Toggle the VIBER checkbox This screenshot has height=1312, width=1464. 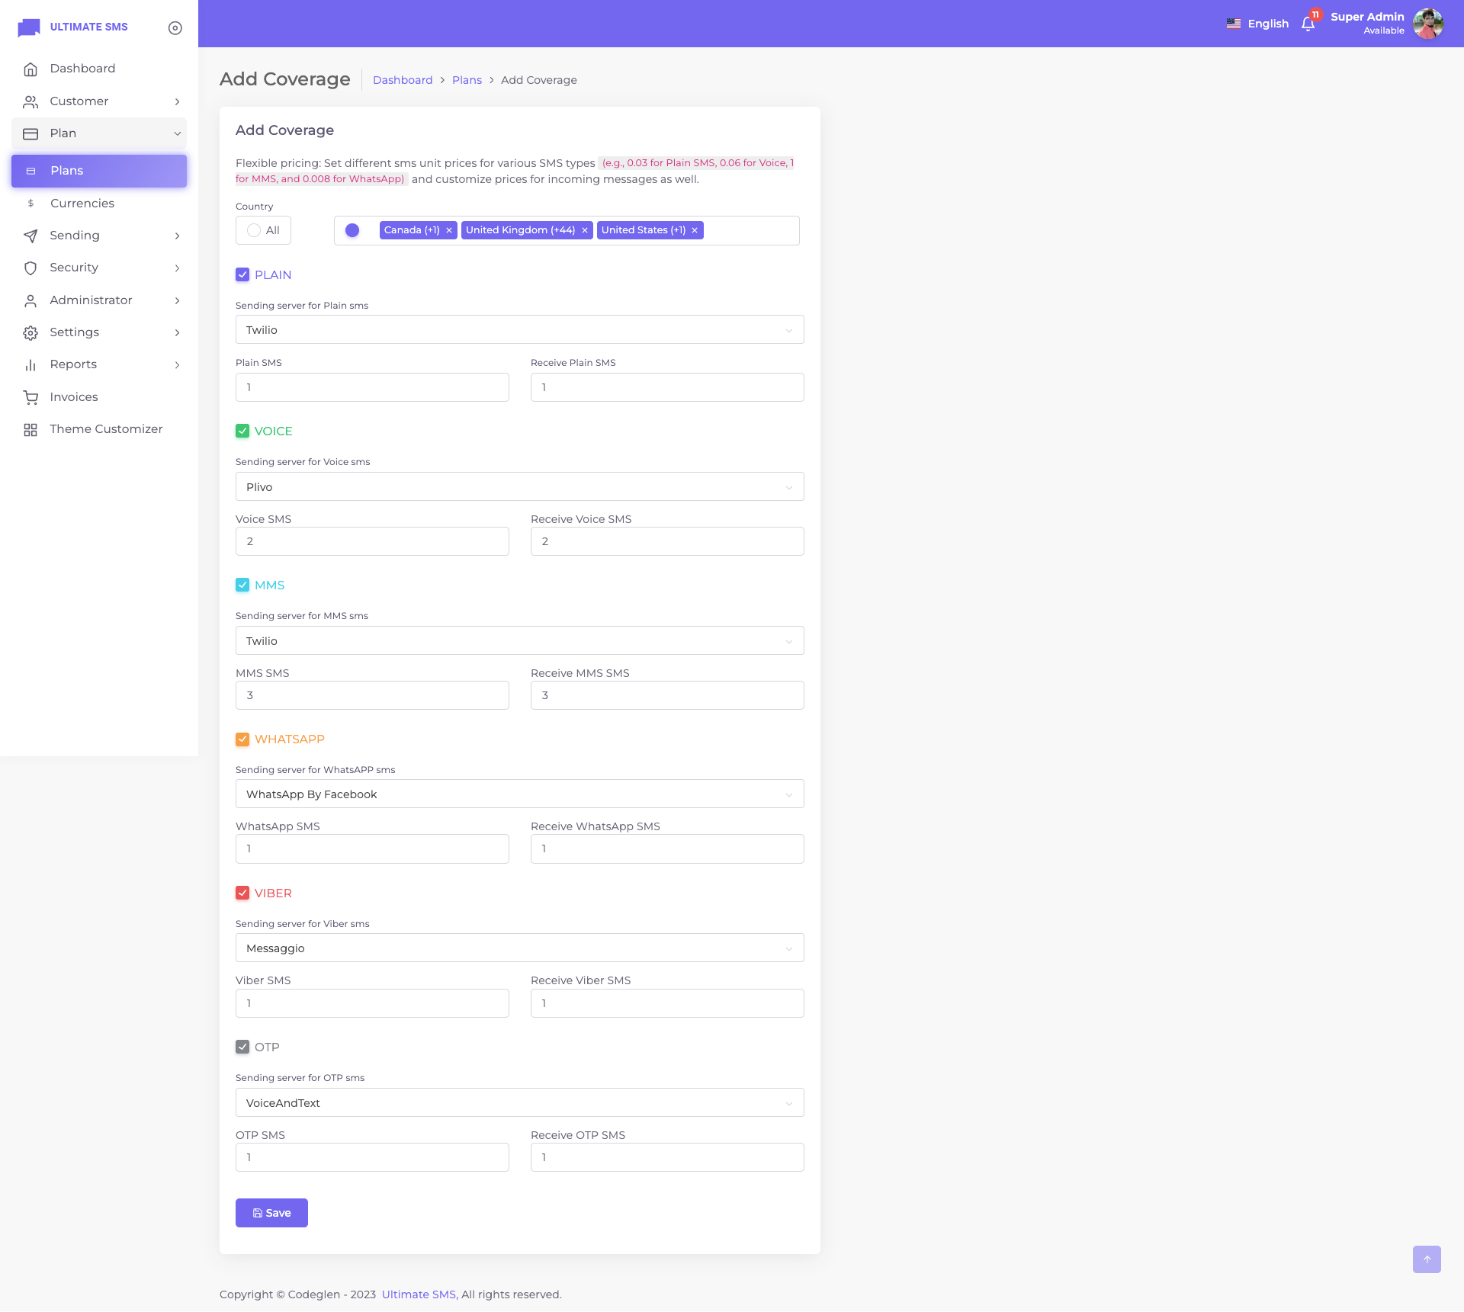click(242, 893)
